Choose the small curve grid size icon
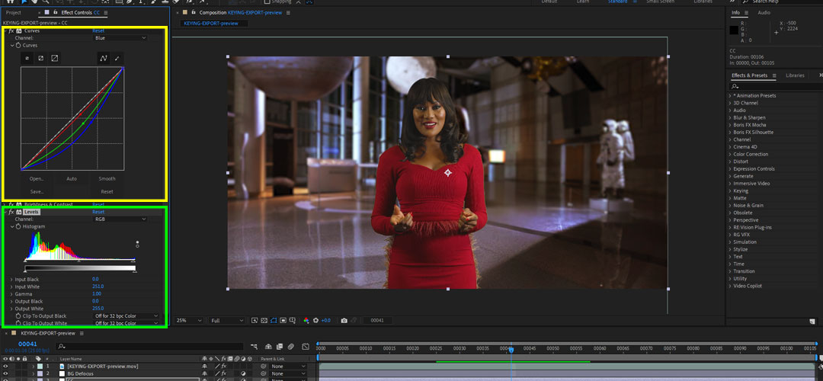Screen dimensions: 823x381 click(x=27, y=58)
